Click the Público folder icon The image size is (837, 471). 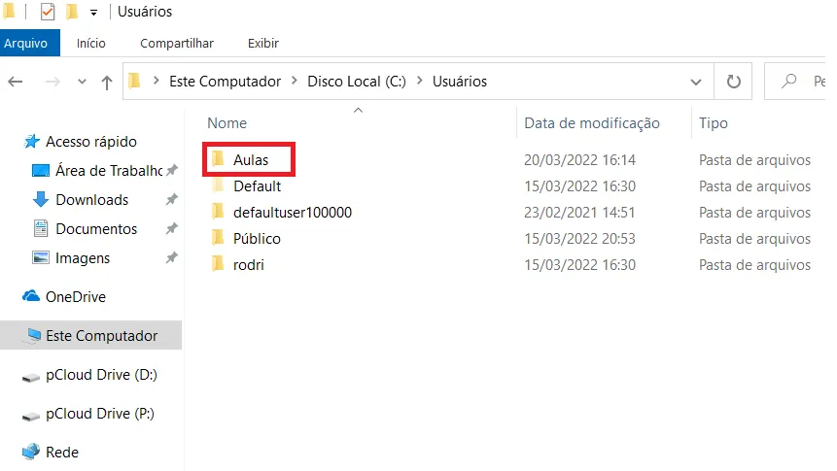tap(218, 238)
